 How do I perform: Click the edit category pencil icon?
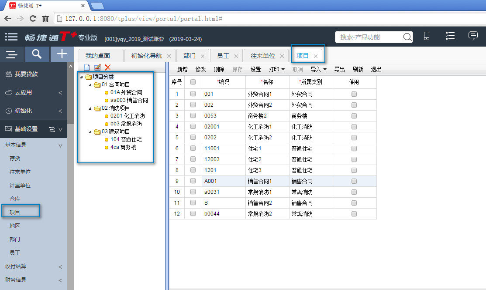pos(97,67)
